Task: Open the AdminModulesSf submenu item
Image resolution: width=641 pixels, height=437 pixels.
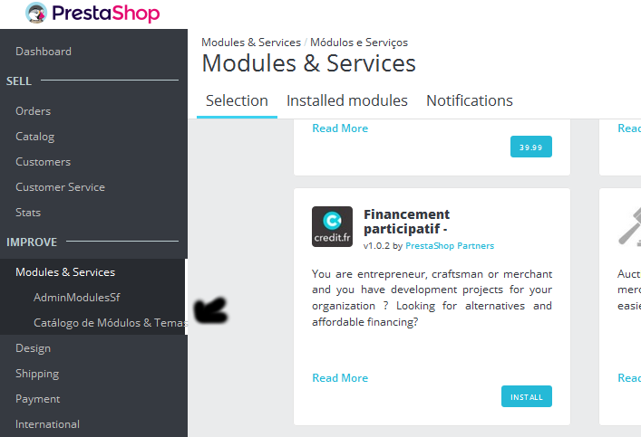Action: pos(77,298)
